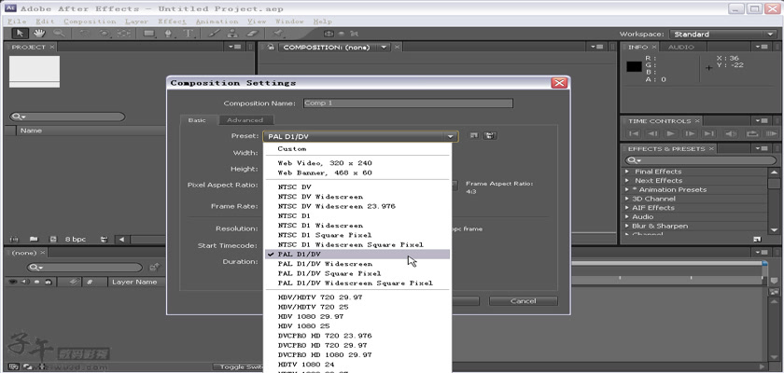Click the Project panel search field
Viewport: 784px width, 373px height.
[x=67, y=117]
